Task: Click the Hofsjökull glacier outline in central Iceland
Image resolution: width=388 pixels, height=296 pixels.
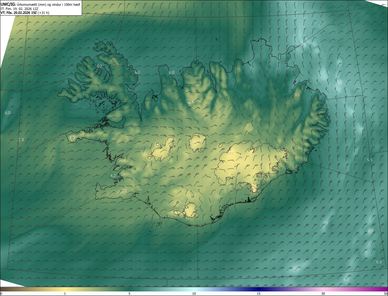Action: pyautogui.click(x=197, y=143)
